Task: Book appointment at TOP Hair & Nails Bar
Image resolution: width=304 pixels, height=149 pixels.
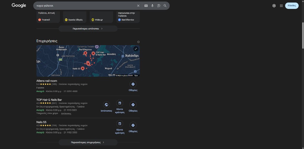Action: [120, 107]
